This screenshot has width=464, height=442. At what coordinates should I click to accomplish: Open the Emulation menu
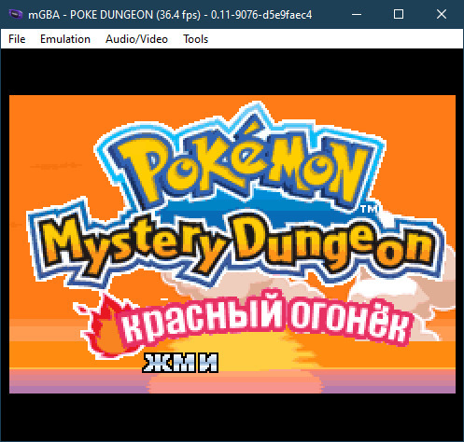65,39
